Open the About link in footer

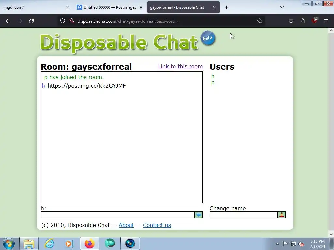click(x=126, y=225)
